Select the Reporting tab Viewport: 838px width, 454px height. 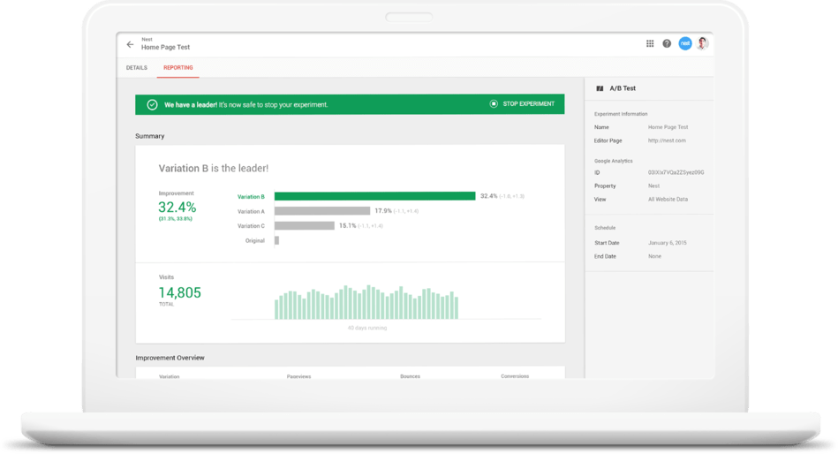tap(178, 68)
